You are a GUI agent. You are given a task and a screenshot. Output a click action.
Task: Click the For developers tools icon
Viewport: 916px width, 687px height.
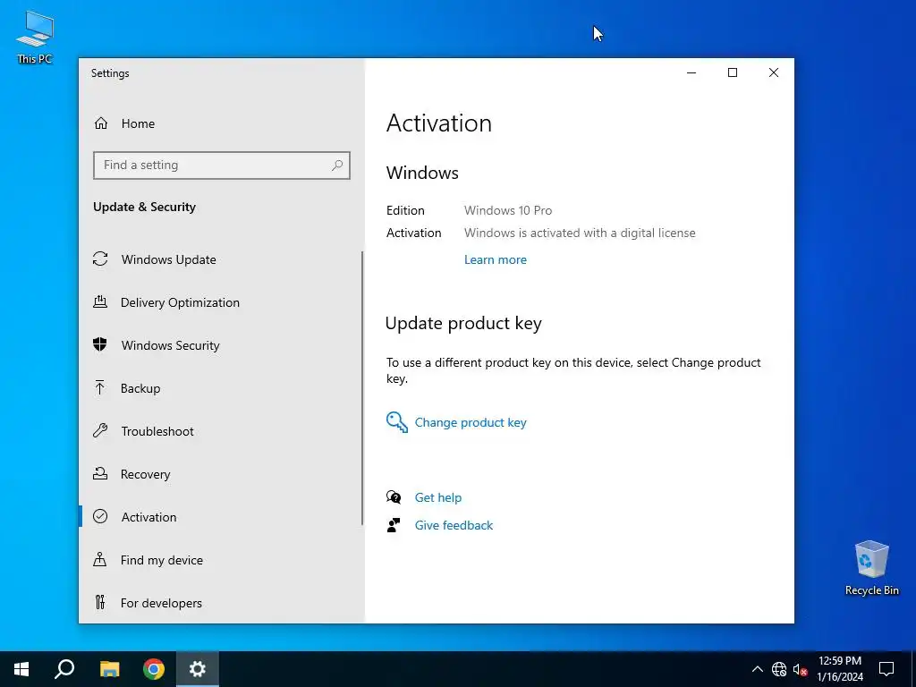point(100,602)
